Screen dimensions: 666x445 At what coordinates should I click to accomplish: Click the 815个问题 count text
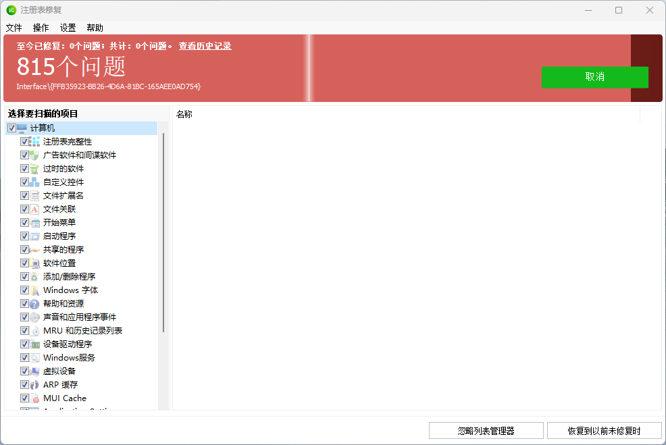pyautogui.click(x=71, y=66)
